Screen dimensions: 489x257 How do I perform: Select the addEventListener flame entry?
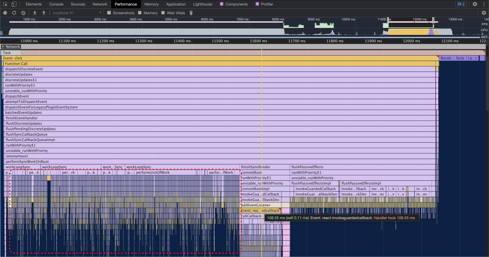(265, 205)
